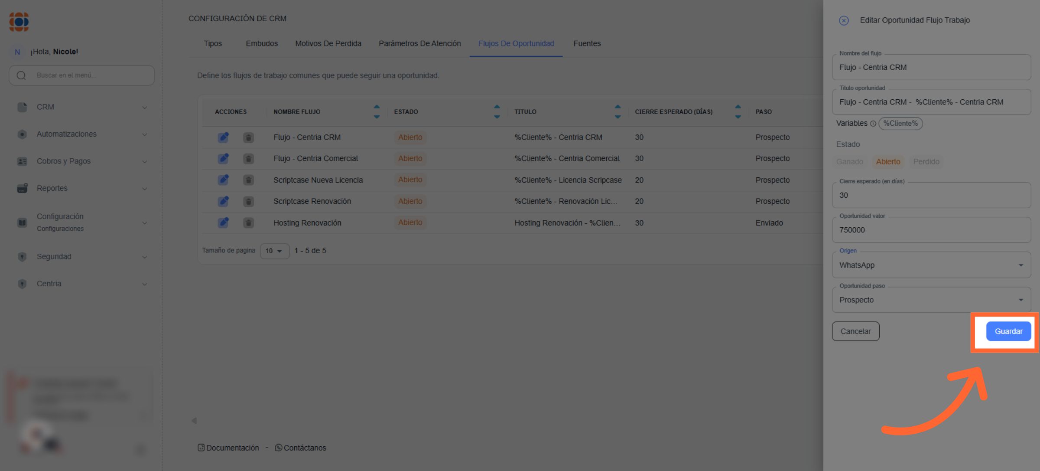Switch to the Motivos De Perdida tab

tap(328, 43)
